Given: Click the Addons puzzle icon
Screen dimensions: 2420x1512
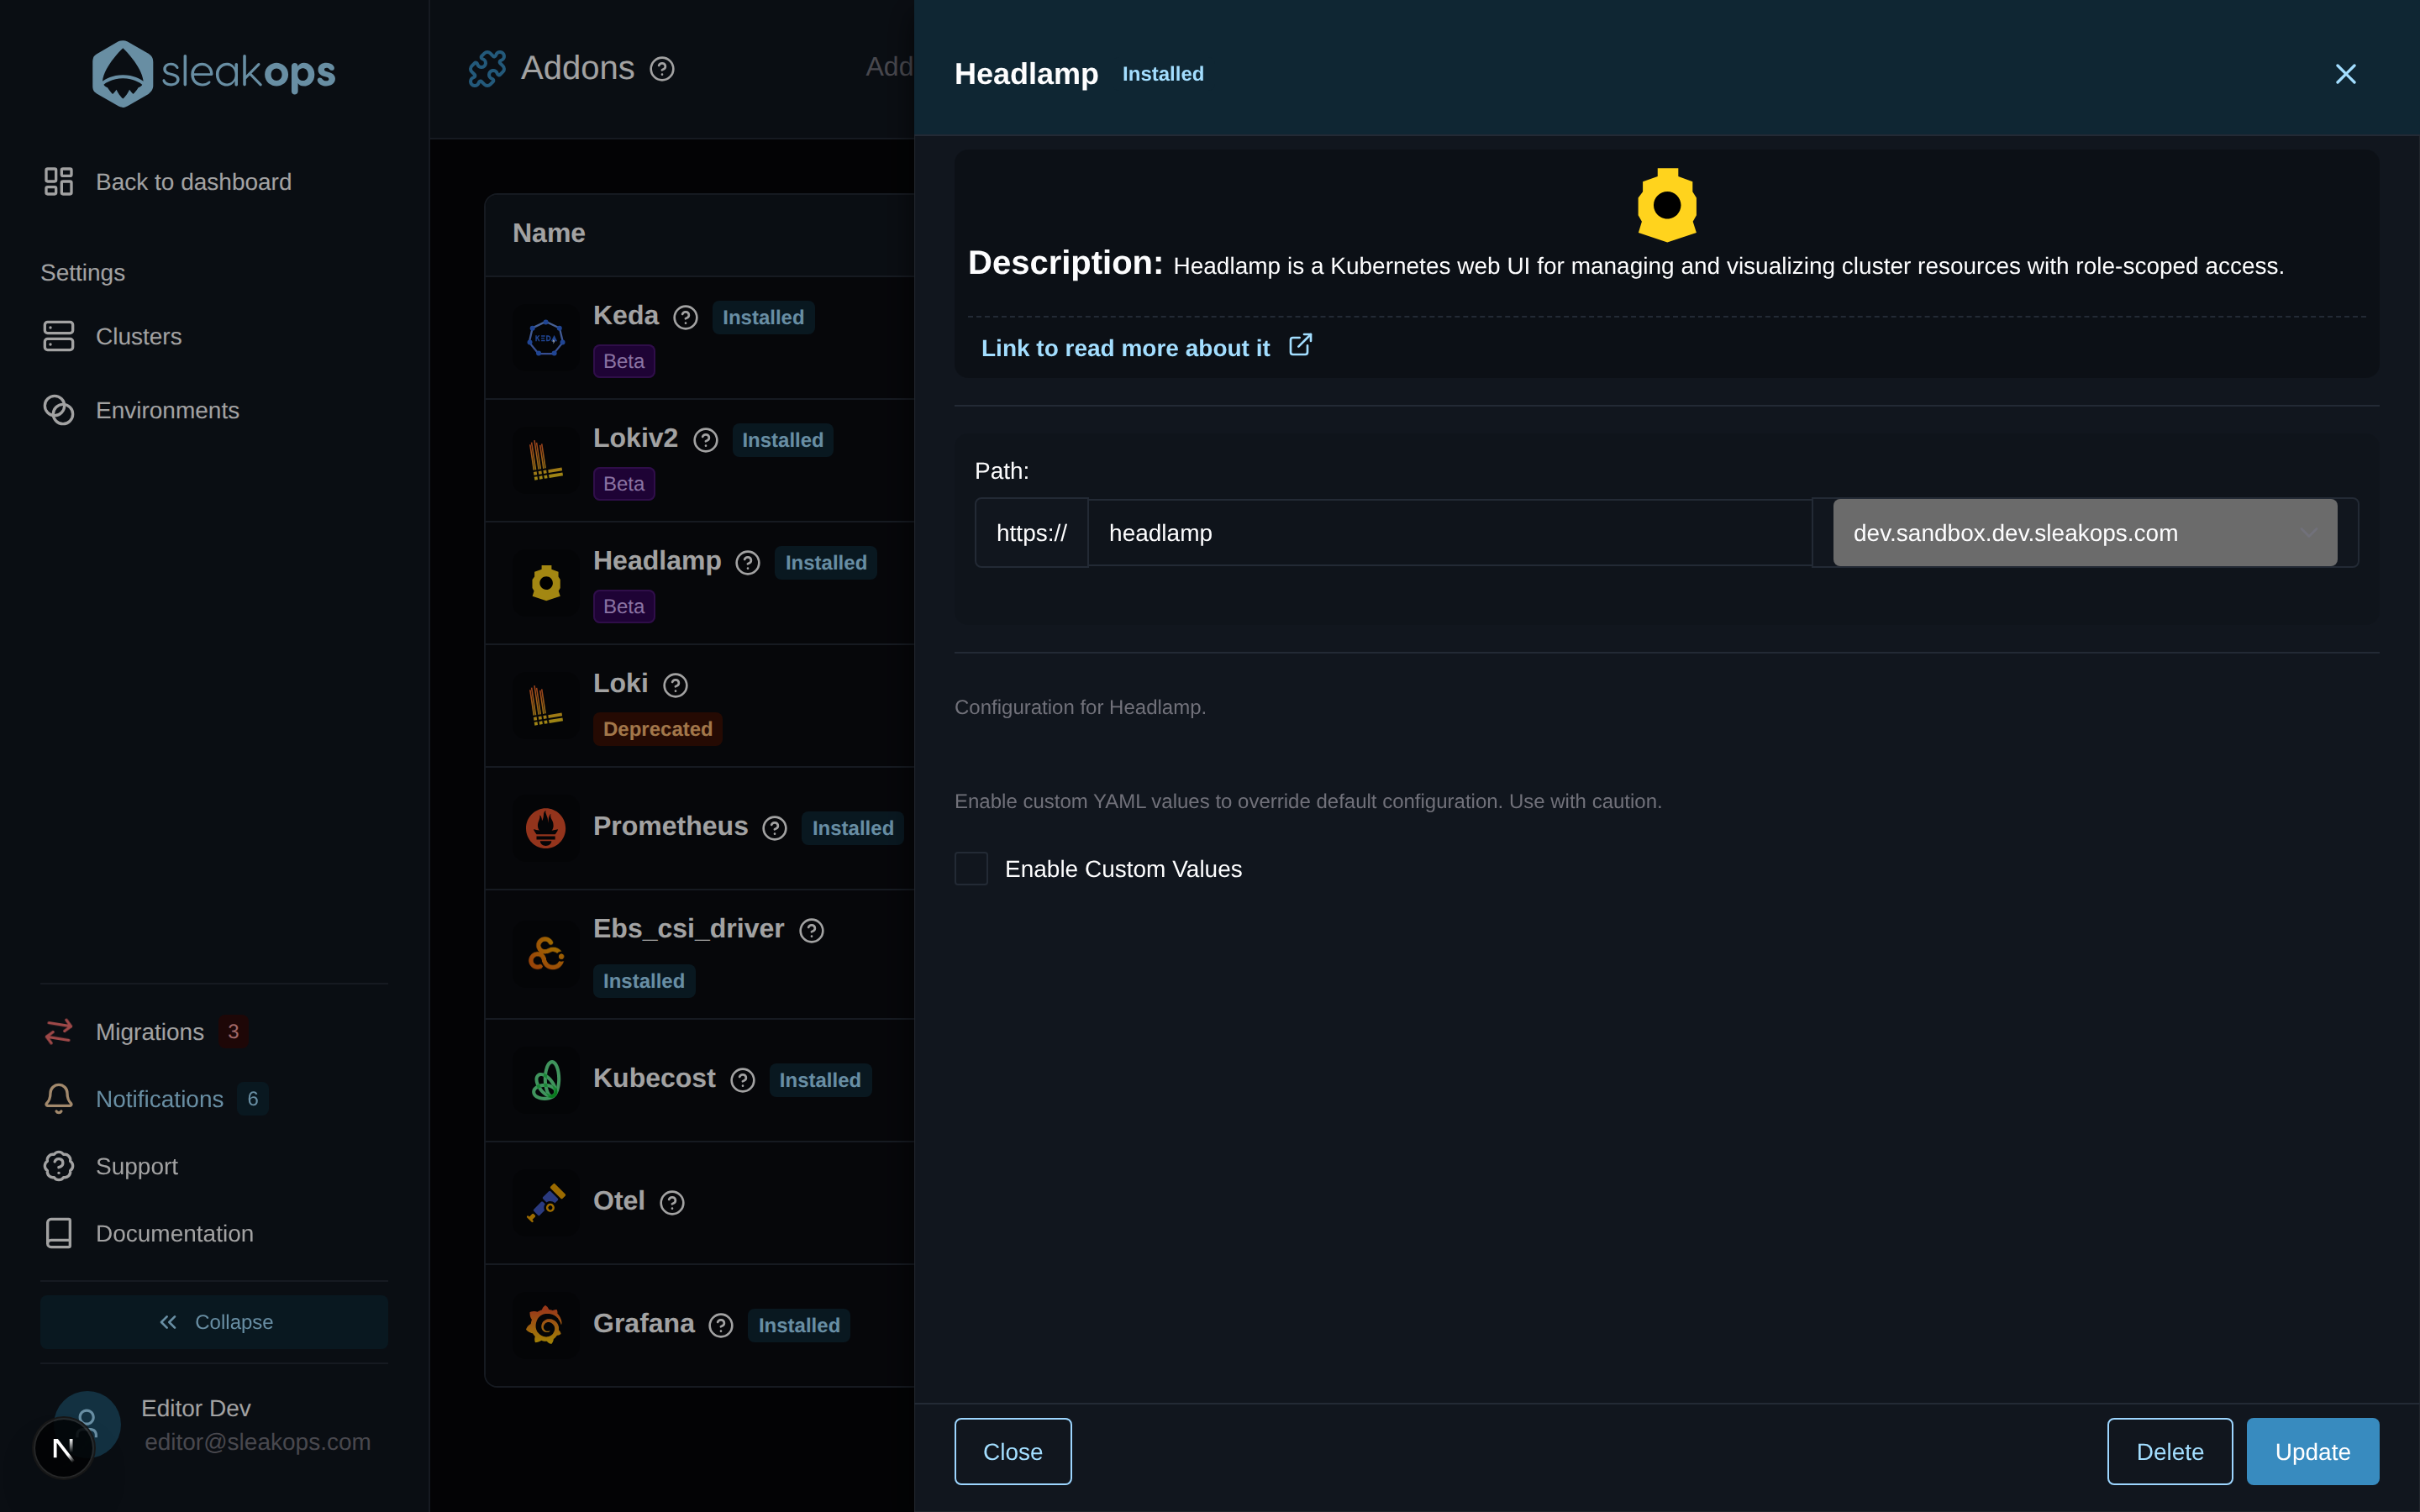Looking at the screenshot, I should pyautogui.click(x=487, y=69).
